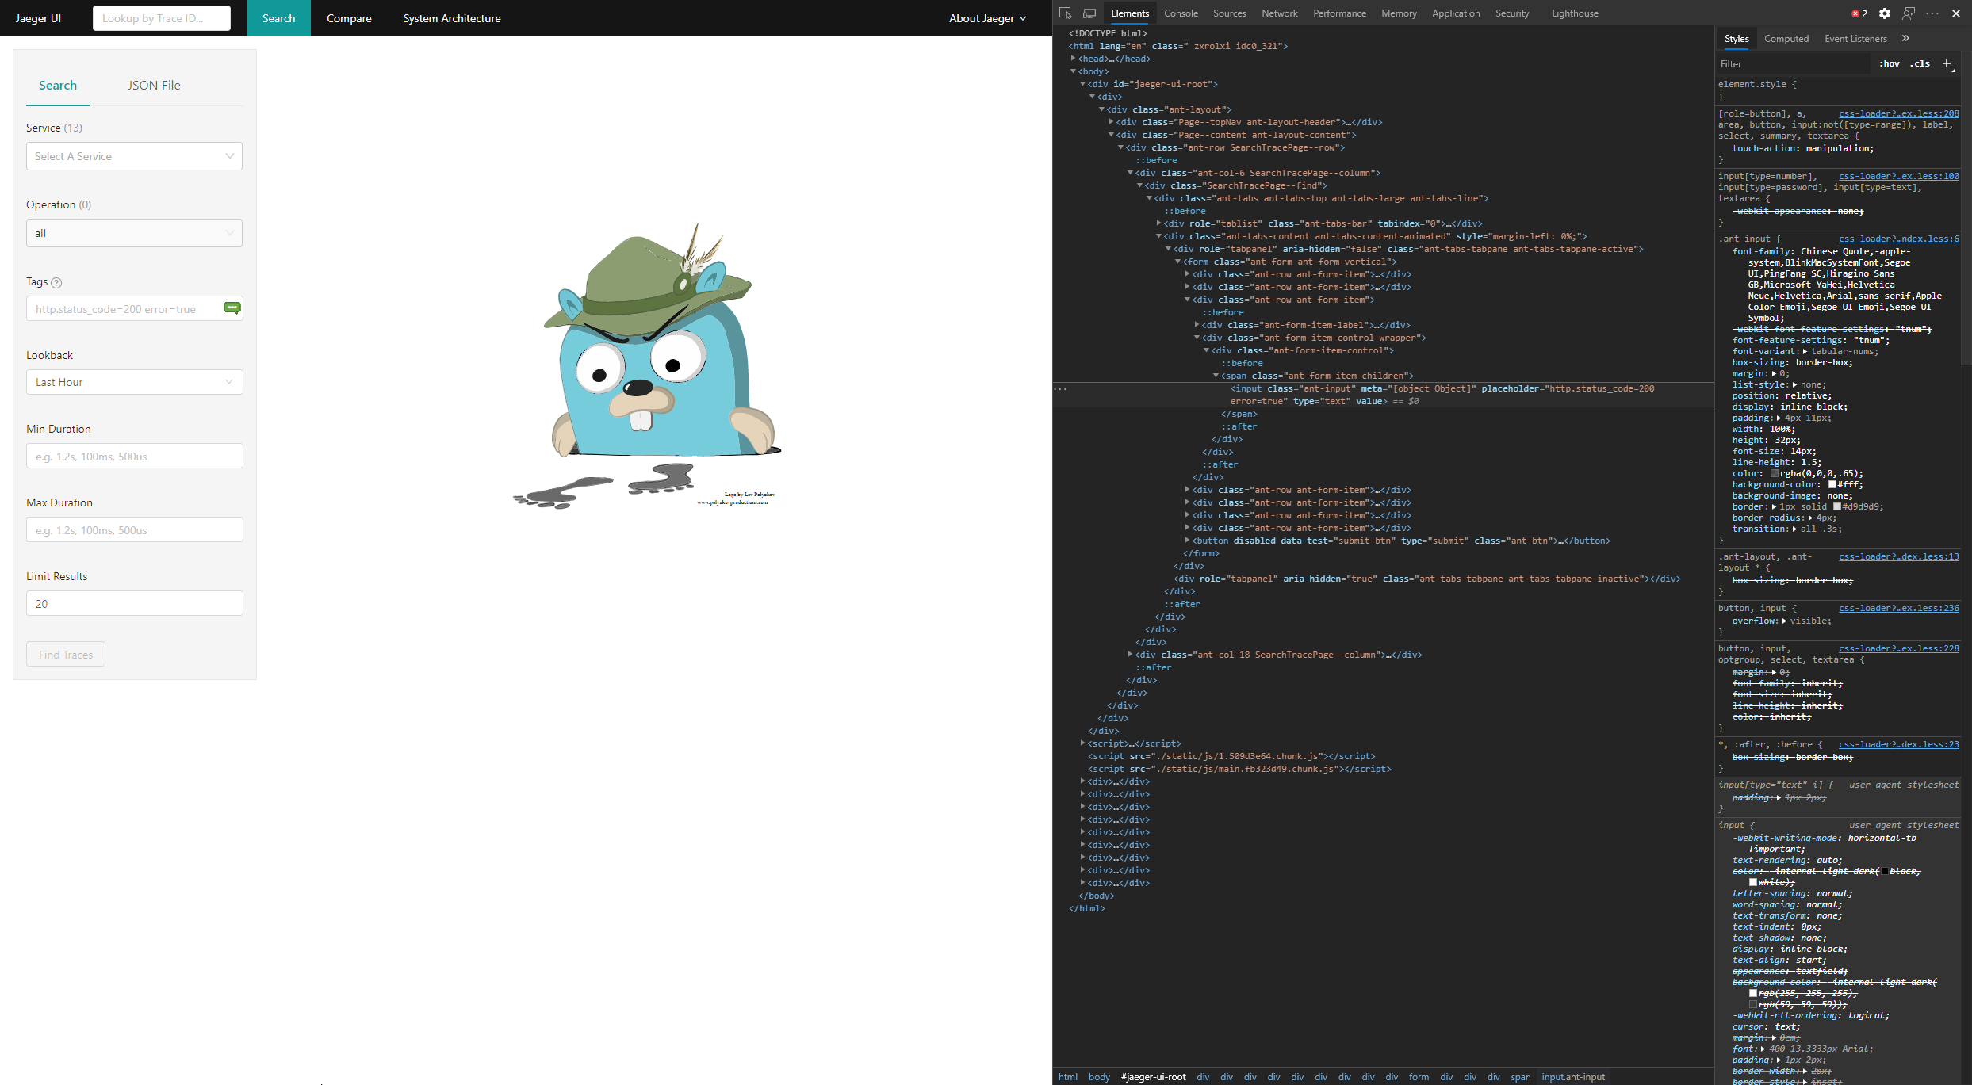1972x1085 pixels.
Task: Switch to the Event Listeners tab
Action: pos(1855,38)
